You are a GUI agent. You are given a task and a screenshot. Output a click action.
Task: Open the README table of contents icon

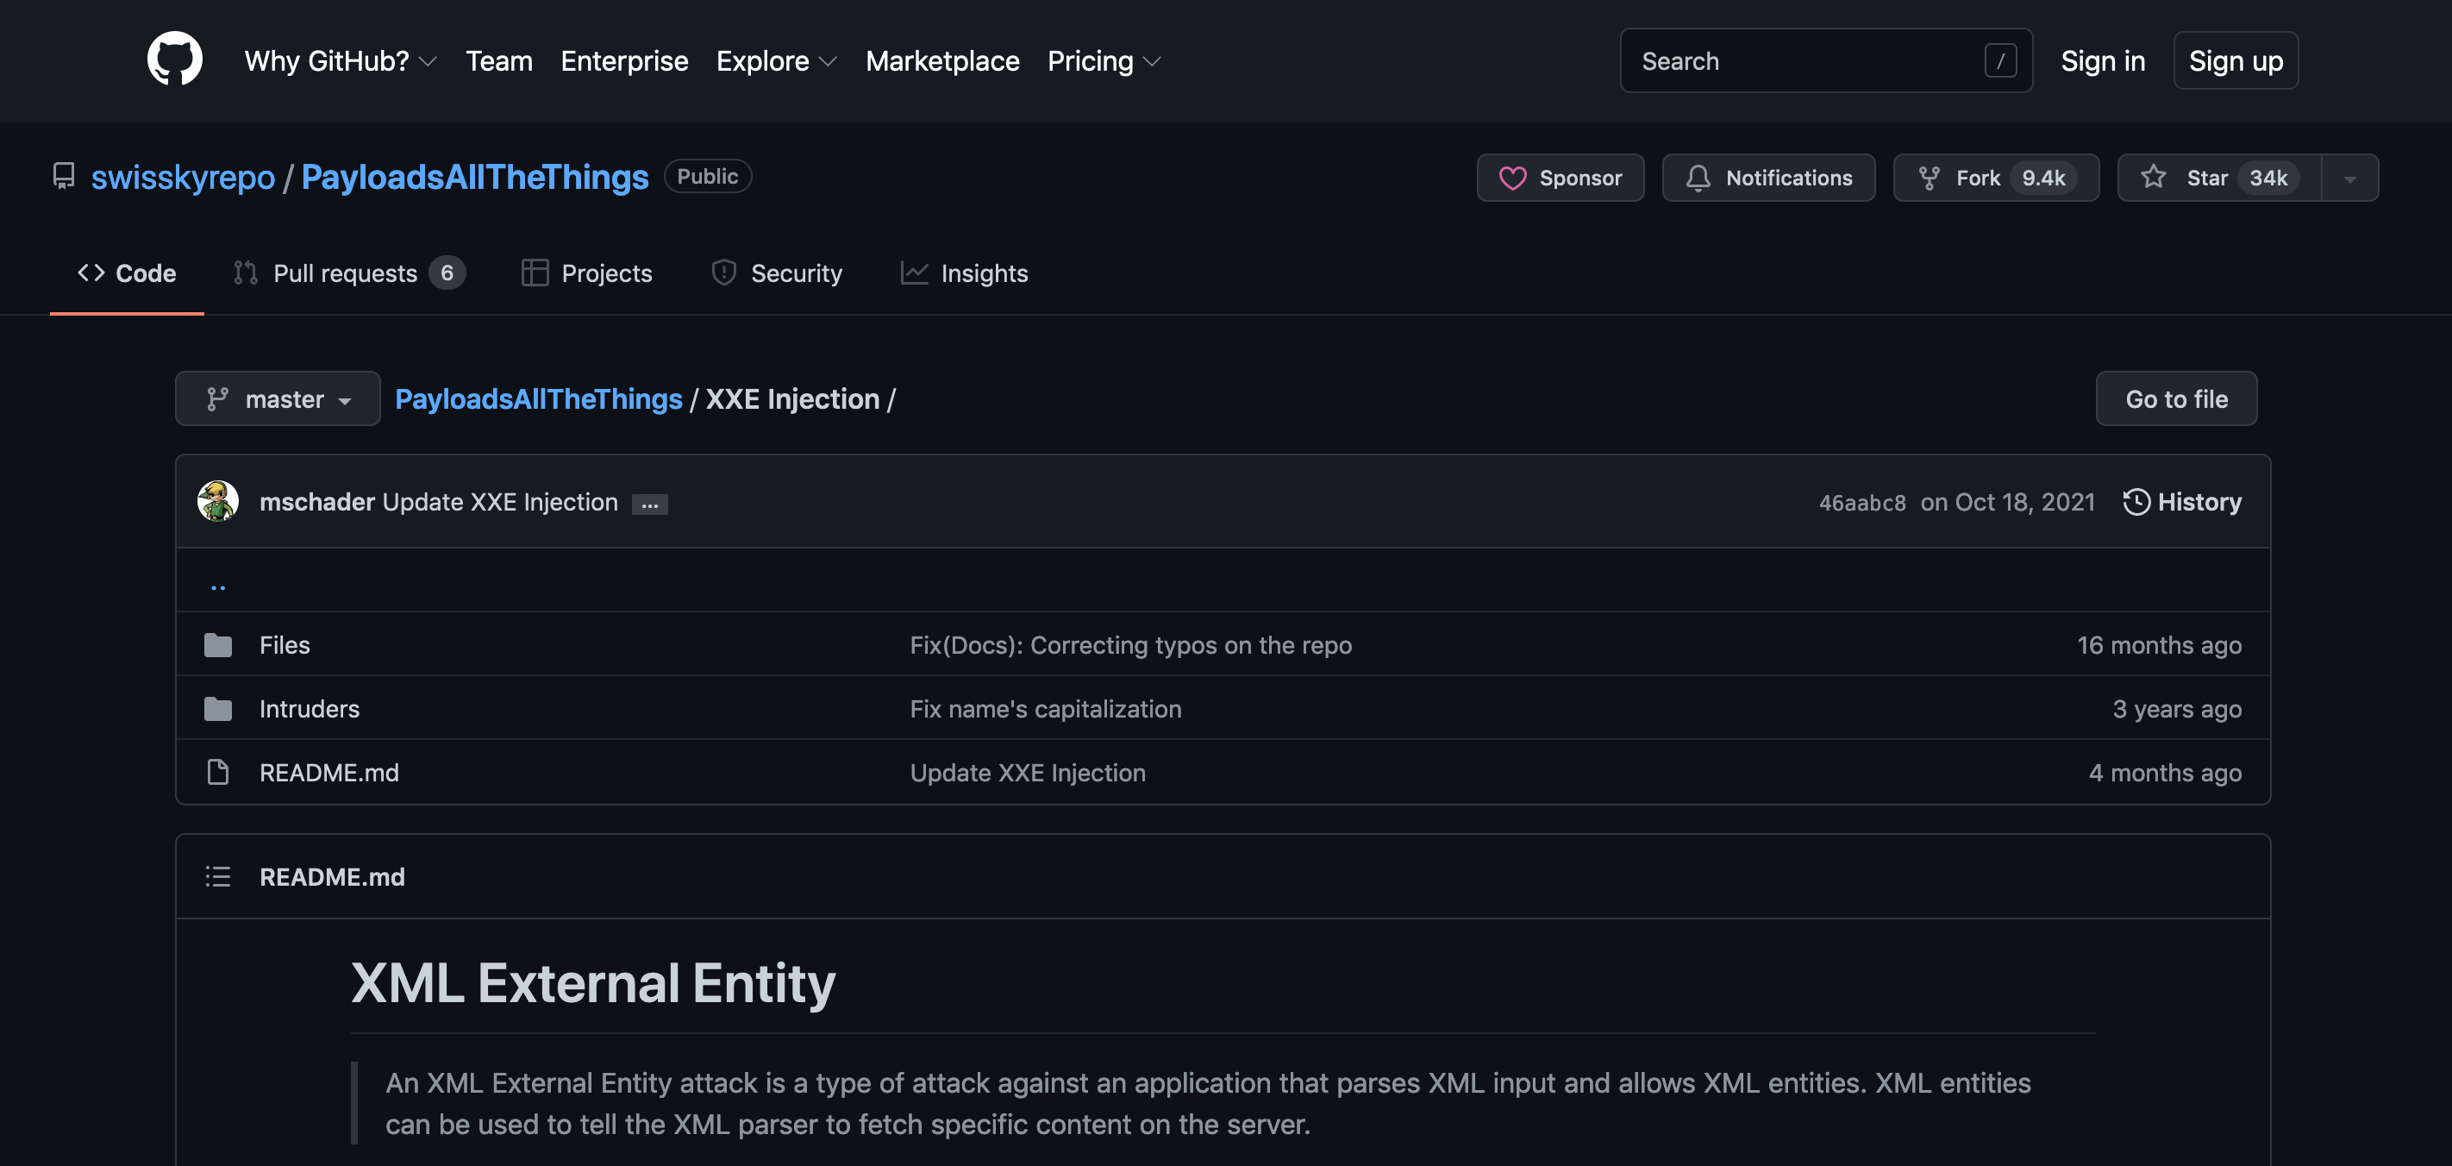218,876
